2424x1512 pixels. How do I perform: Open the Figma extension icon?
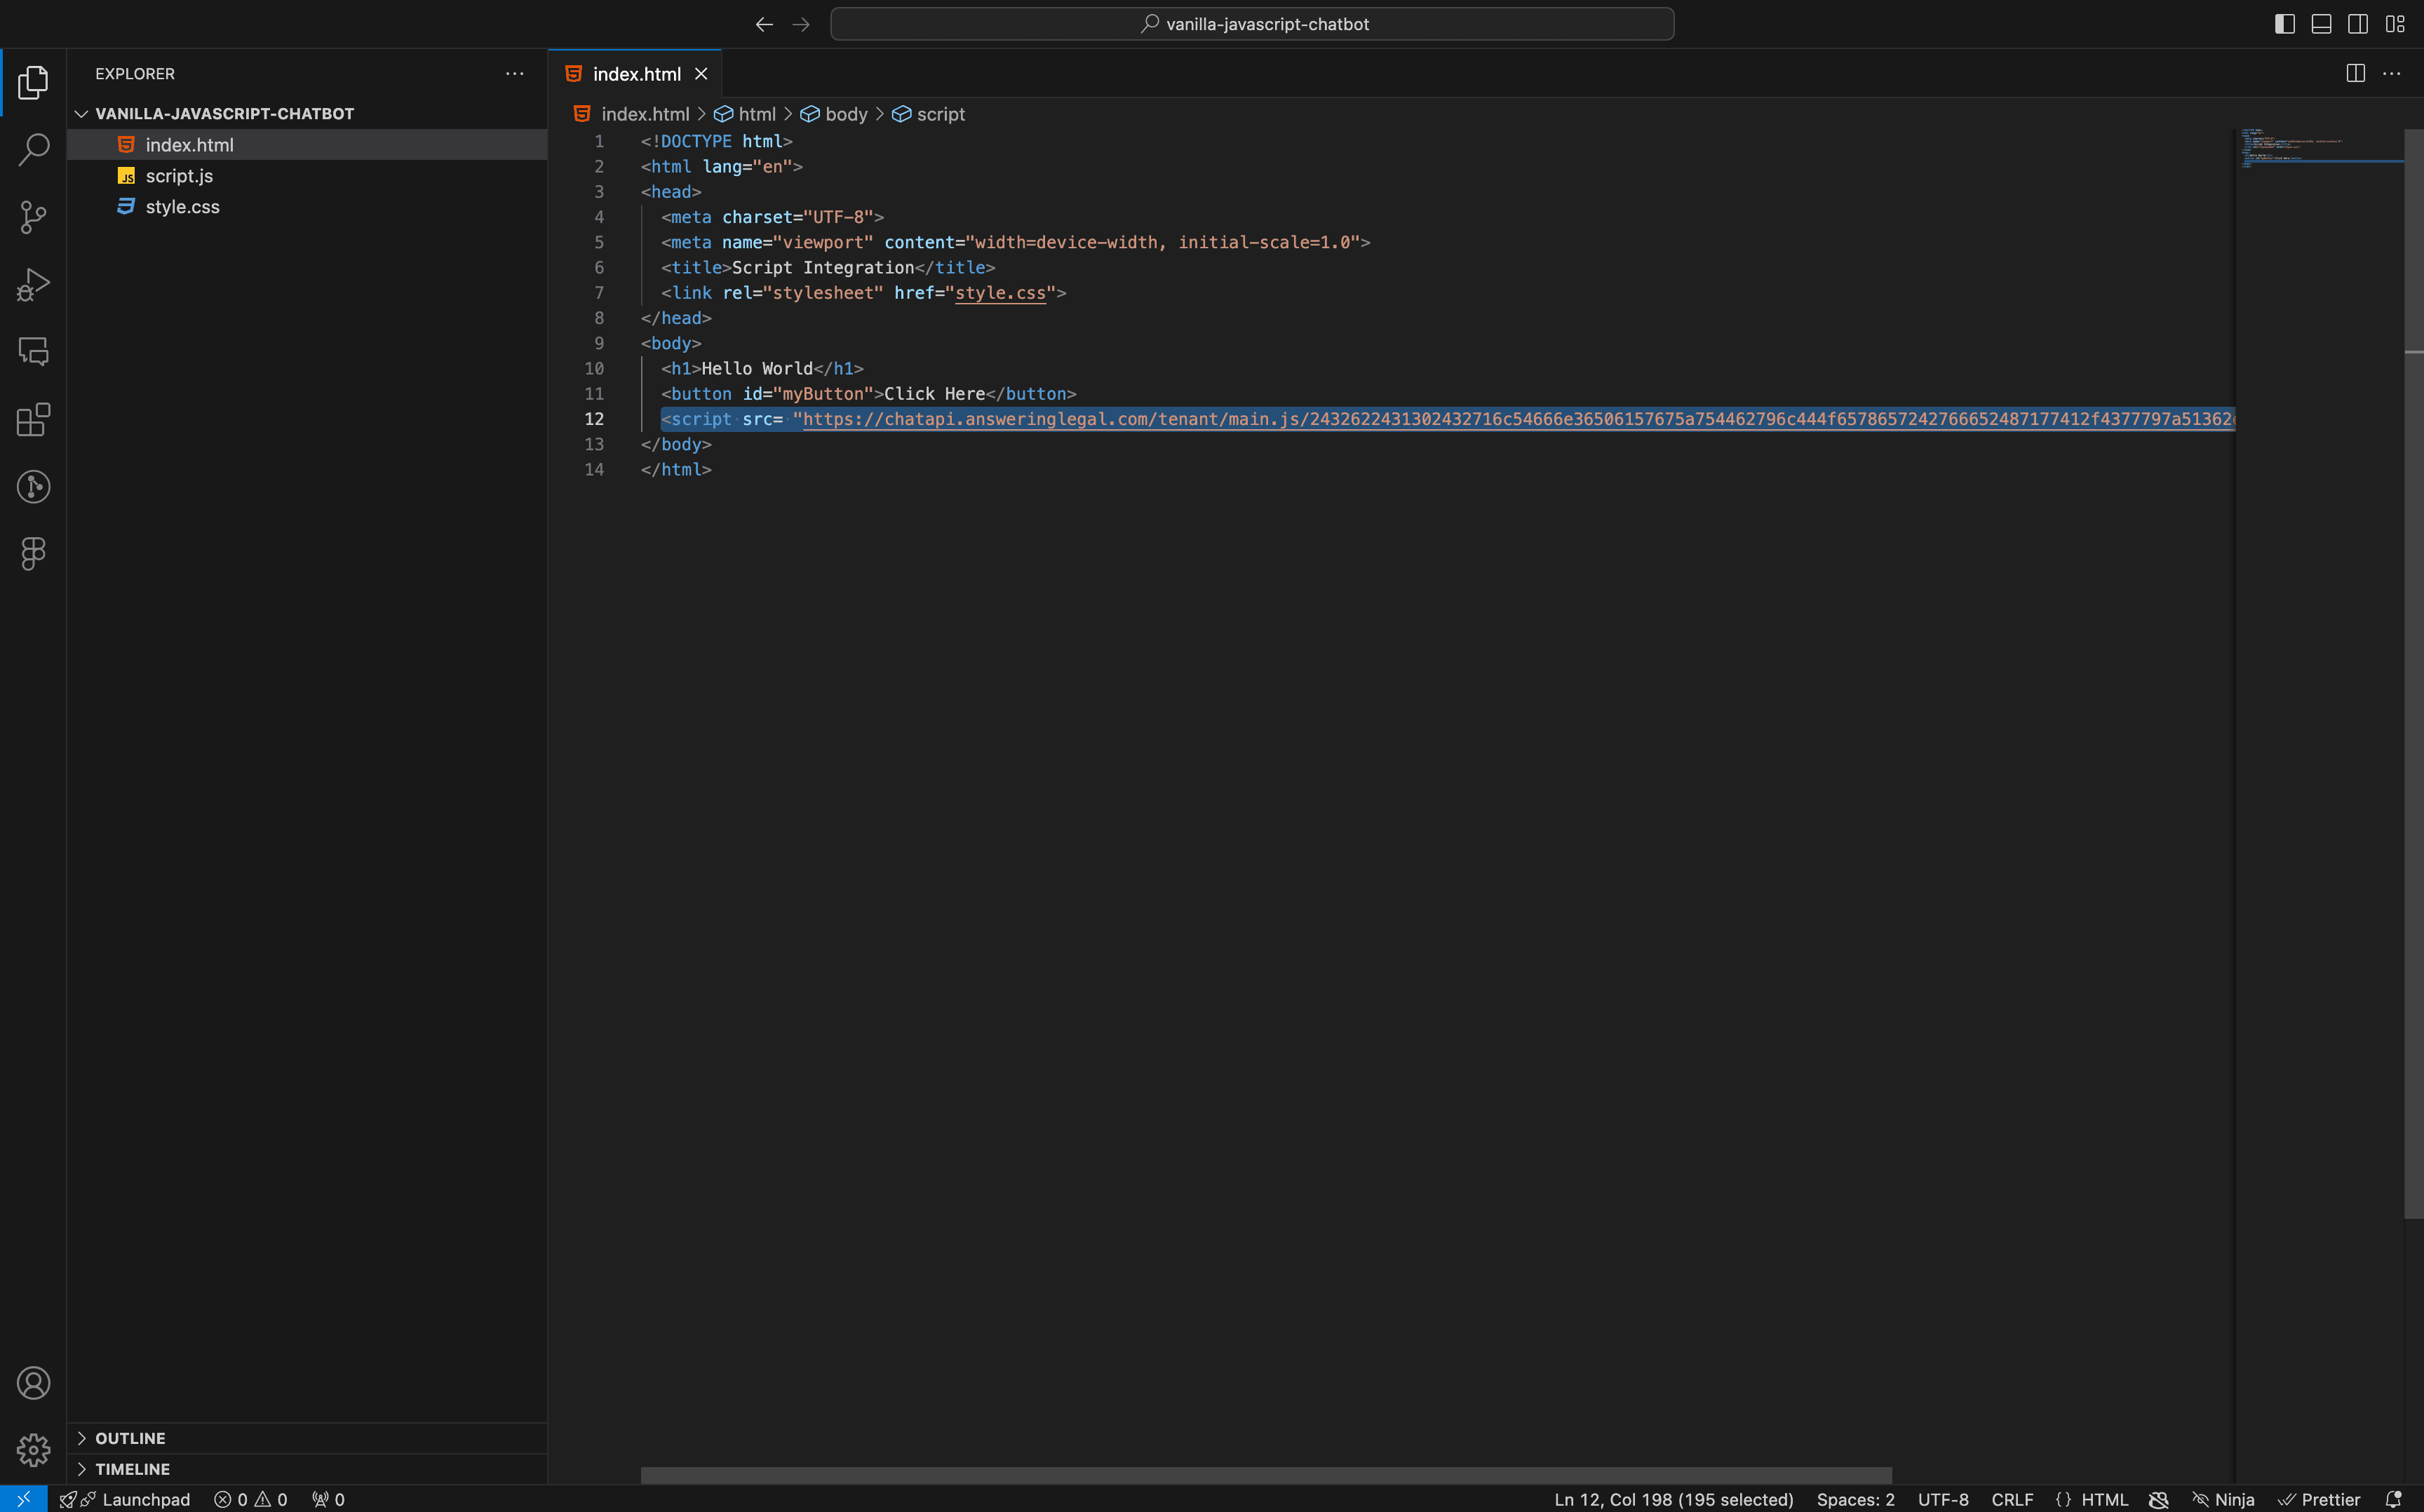[x=33, y=554]
